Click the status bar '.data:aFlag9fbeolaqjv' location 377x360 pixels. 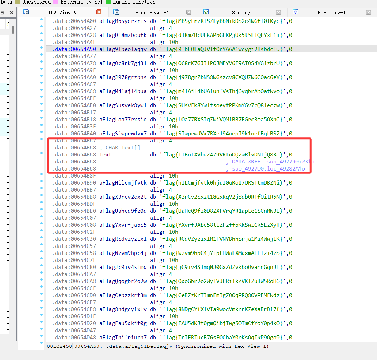pyautogui.click(x=140, y=346)
